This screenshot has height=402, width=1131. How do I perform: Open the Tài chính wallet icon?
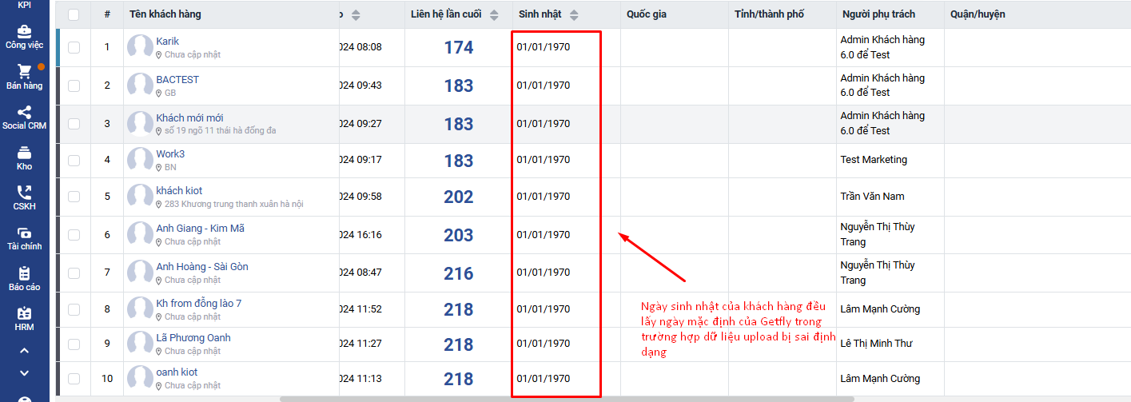pyautogui.click(x=24, y=233)
